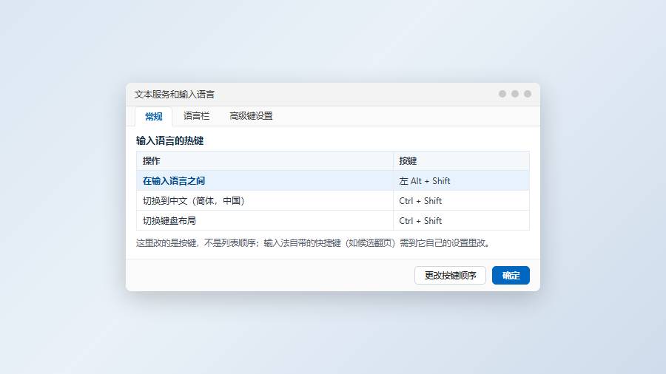666x374 pixels.
Task: Open the 高级键设置 tab
Action: point(251,116)
